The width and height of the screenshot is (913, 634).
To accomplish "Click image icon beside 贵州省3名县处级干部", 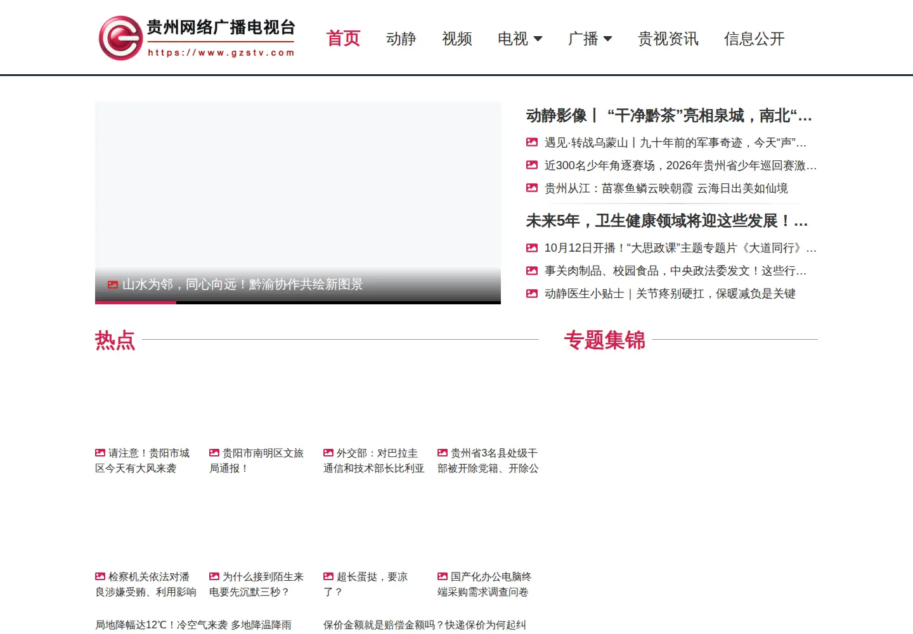I will [443, 453].
